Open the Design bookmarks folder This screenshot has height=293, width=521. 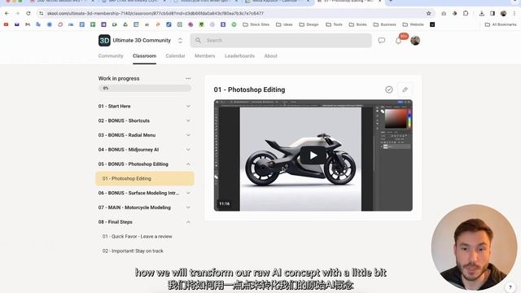pos(309,24)
